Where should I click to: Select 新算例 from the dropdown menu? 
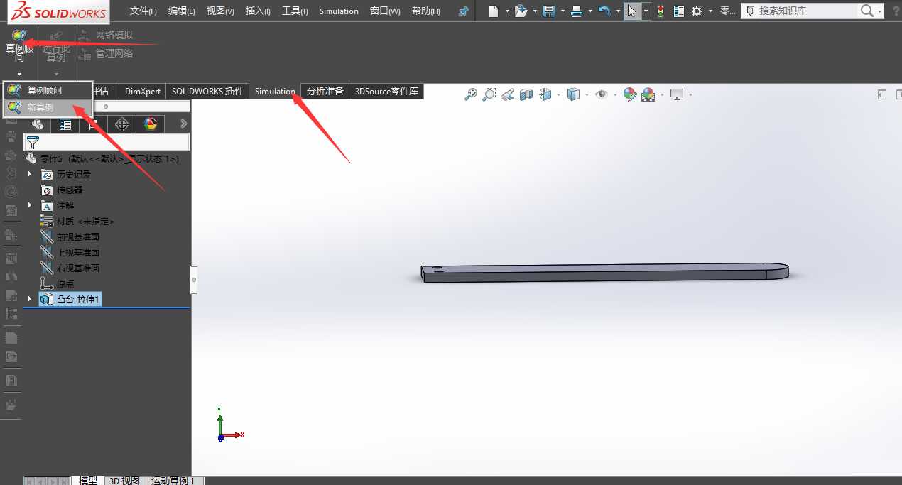tap(47, 108)
